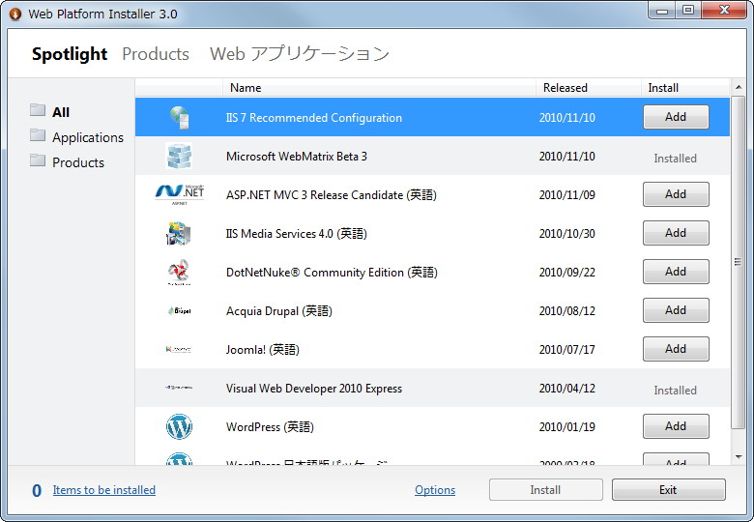Add IIS 7 Recommended Configuration
The image size is (754, 522).
pyautogui.click(x=676, y=117)
